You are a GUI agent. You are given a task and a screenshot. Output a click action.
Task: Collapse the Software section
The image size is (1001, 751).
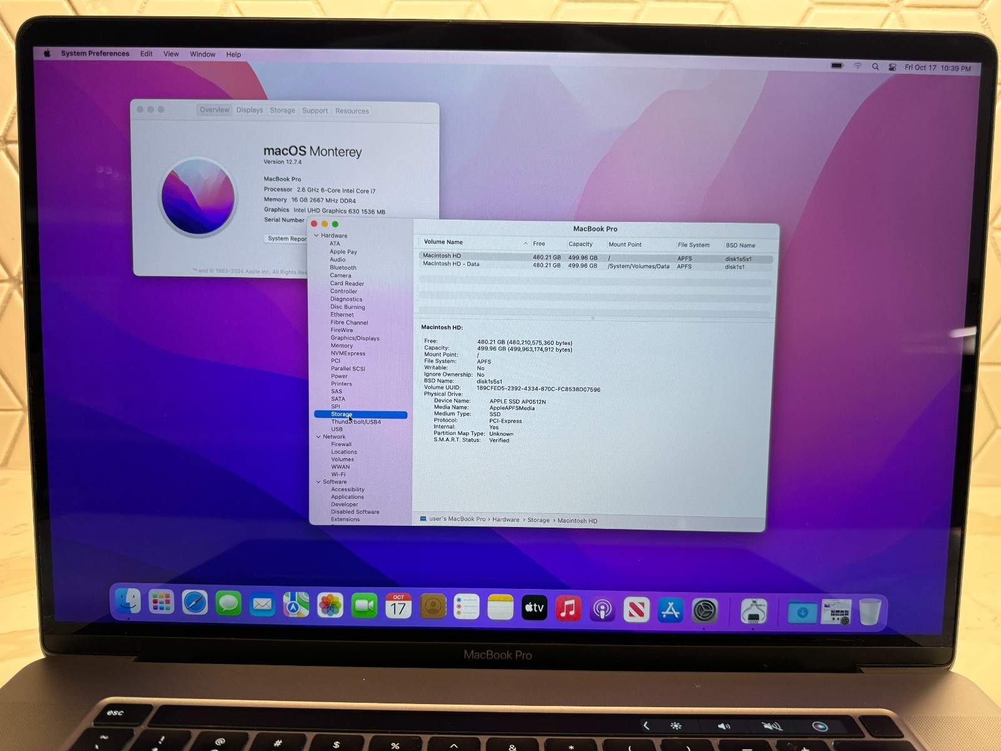tap(318, 482)
